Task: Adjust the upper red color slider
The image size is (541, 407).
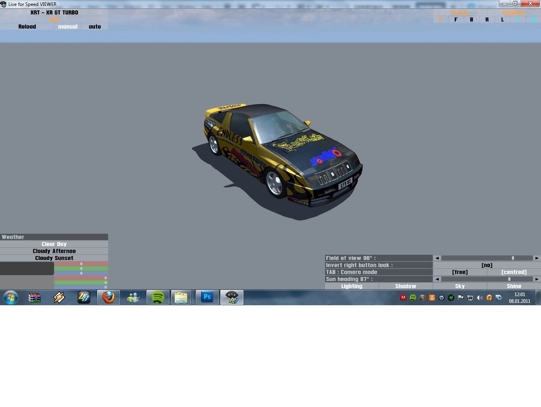Action: click(x=81, y=264)
